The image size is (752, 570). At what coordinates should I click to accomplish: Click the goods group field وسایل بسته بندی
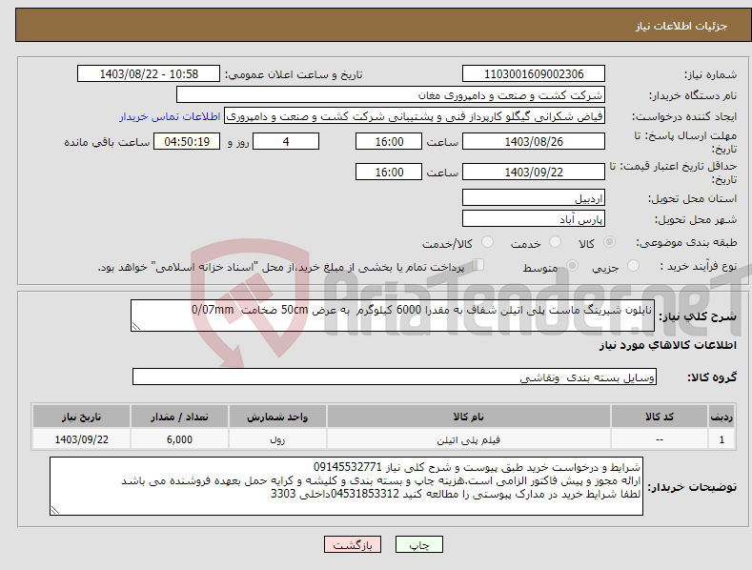click(x=395, y=377)
